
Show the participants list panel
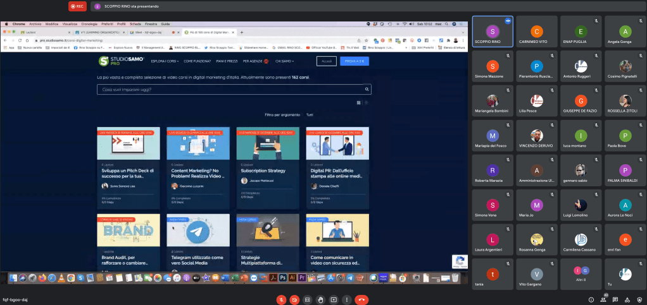point(603,299)
